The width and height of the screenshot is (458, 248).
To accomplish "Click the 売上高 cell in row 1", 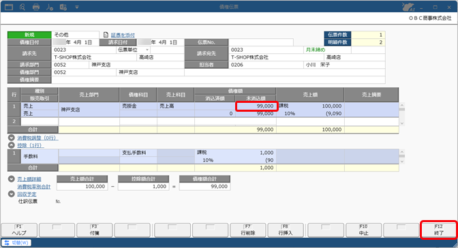I will 176,106.
